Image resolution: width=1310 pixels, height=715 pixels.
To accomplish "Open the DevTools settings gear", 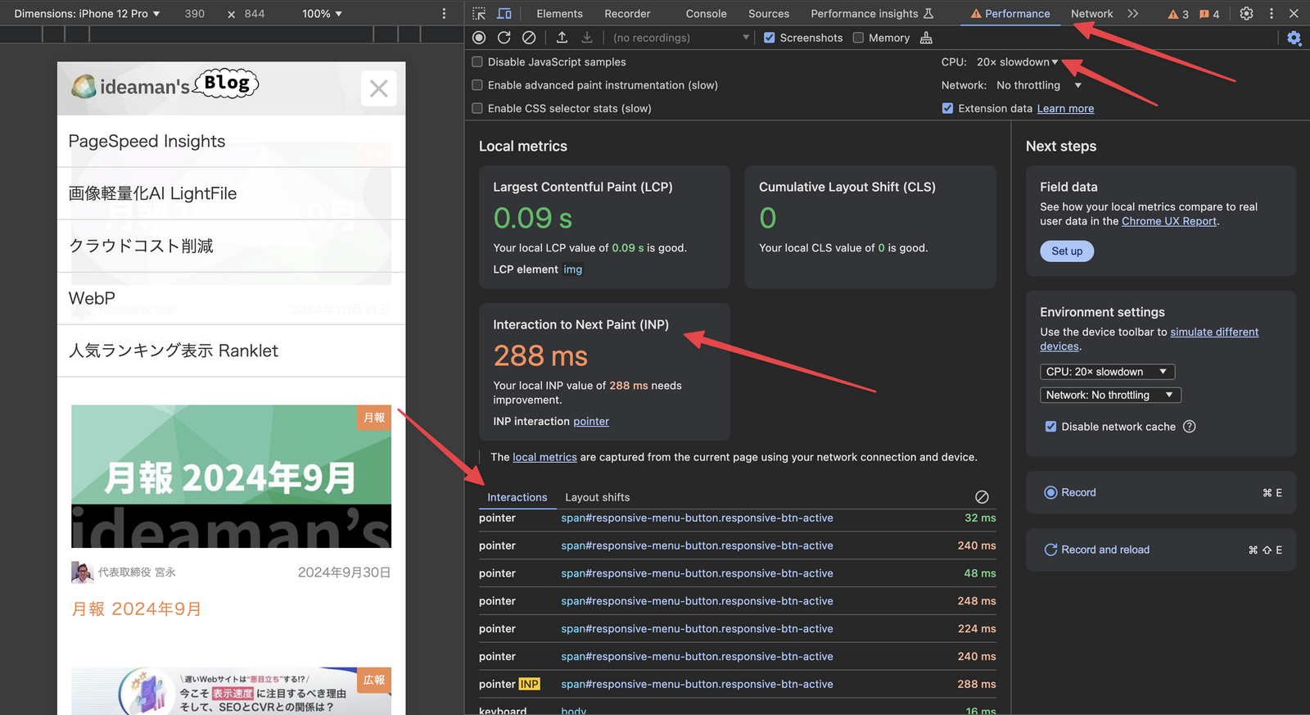I will [x=1246, y=13].
